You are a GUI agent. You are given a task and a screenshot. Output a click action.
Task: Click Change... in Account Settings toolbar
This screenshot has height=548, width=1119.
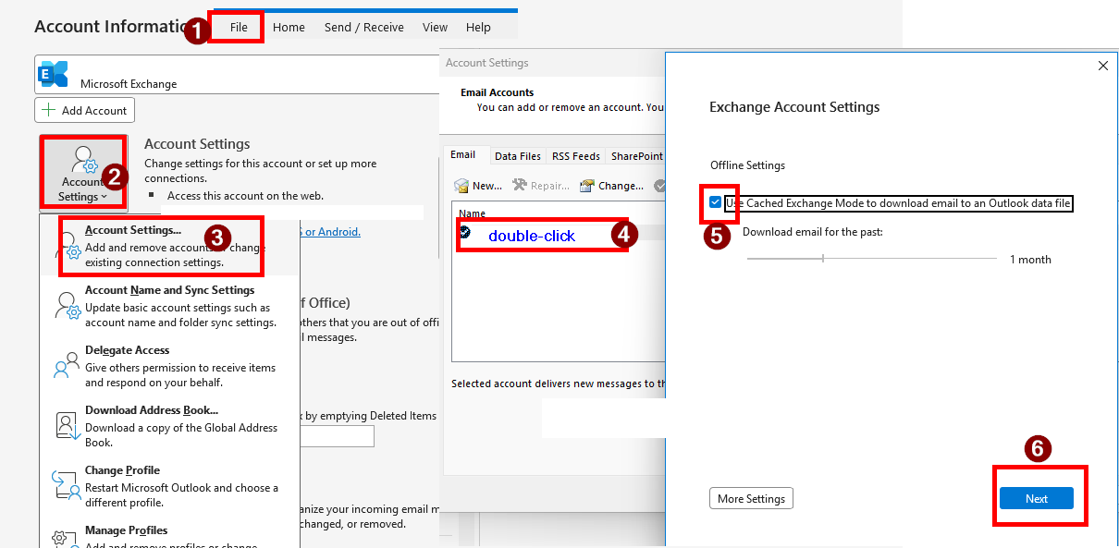(611, 186)
